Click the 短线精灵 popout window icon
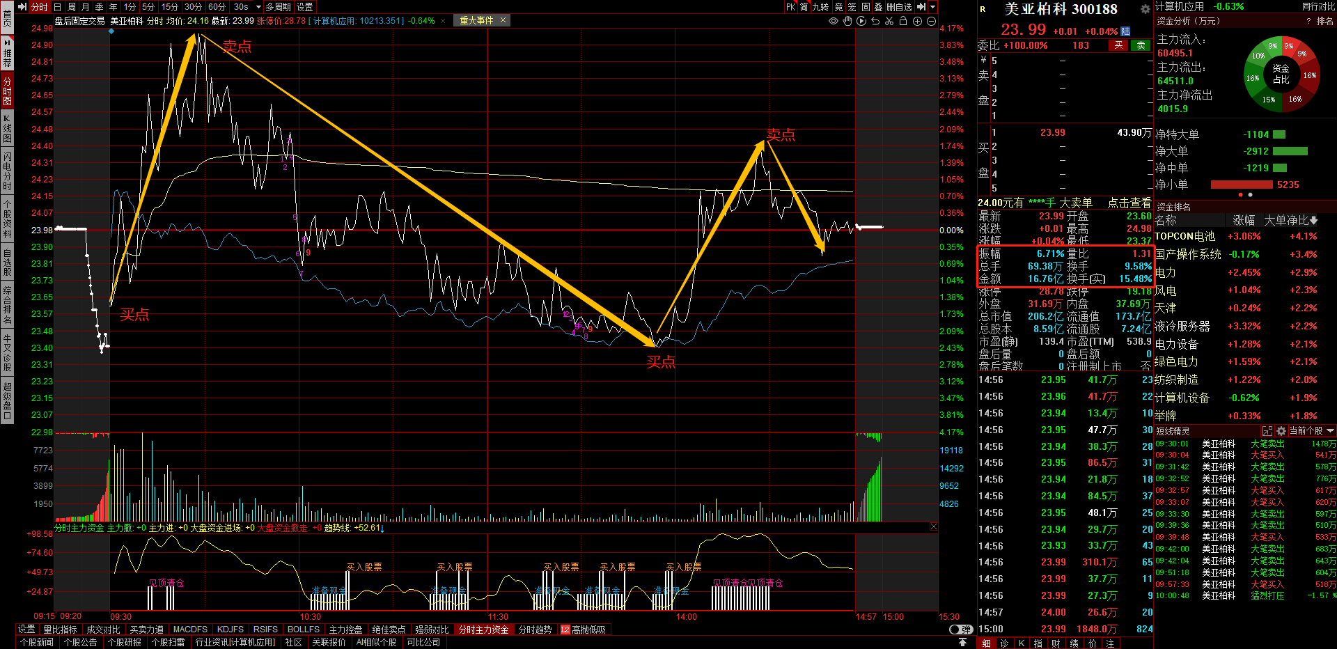 [x=1267, y=431]
